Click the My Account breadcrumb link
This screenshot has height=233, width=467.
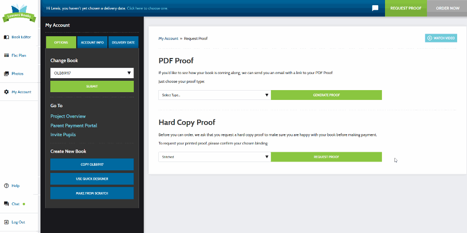click(x=168, y=39)
